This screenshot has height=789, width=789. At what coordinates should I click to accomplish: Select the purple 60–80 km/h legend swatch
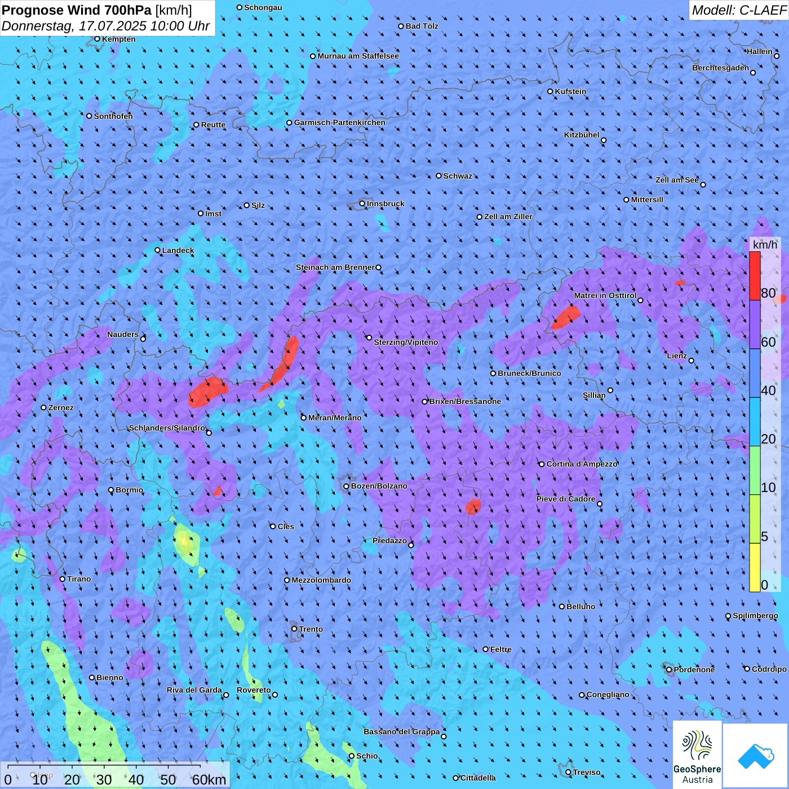pyautogui.click(x=755, y=325)
